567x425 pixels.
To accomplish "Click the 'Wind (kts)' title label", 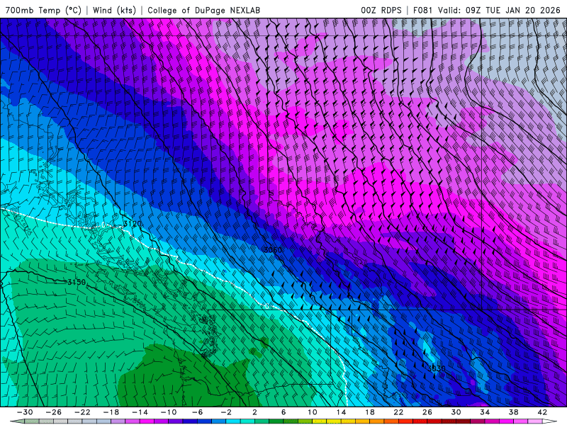I will pyautogui.click(x=114, y=10).
